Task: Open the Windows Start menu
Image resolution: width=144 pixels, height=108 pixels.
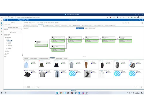Action: (x=2, y=93)
